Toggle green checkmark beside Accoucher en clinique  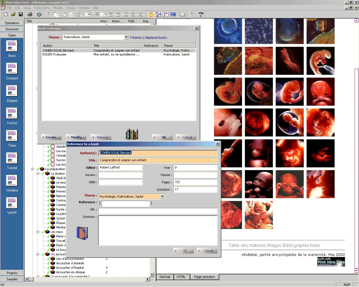[x=48, y=272]
